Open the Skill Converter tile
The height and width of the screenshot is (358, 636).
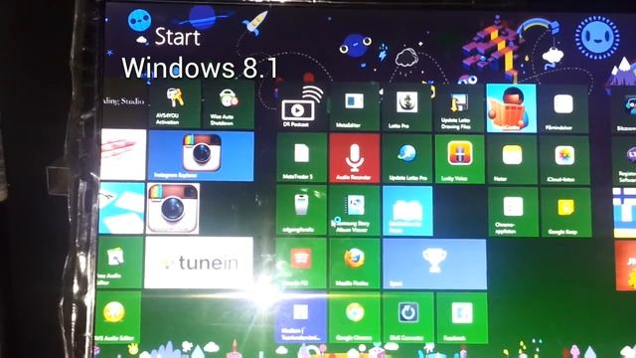(407, 317)
